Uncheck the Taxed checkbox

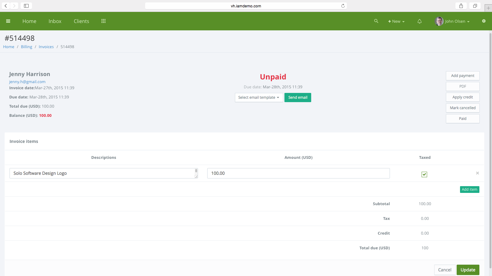point(424,174)
